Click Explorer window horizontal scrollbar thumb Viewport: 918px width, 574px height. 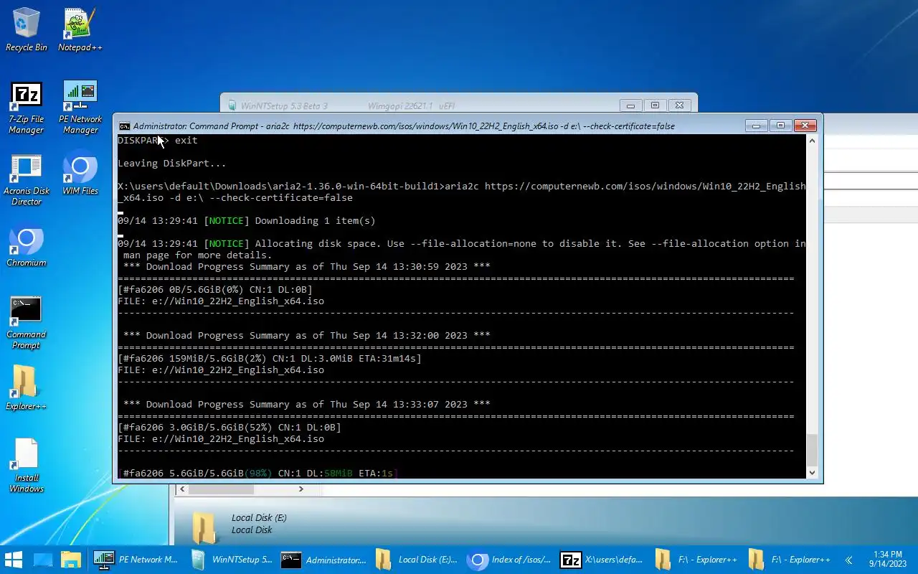pyautogui.click(x=221, y=489)
